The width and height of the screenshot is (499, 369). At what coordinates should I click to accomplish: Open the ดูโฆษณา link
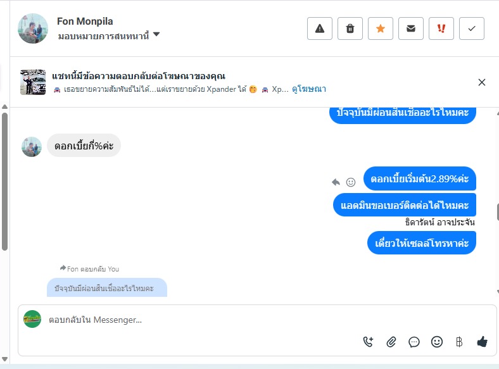(309, 89)
